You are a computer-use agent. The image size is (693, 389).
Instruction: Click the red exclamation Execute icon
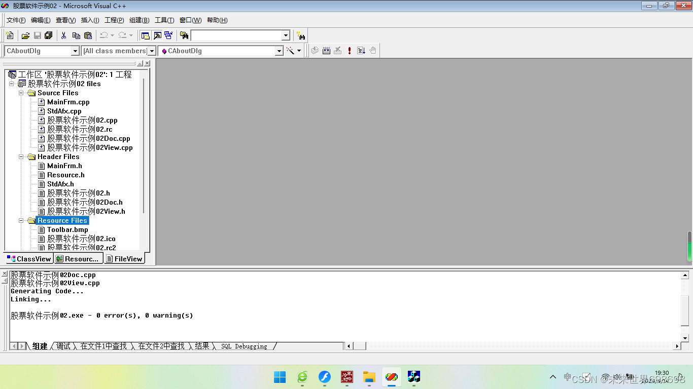click(350, 51)
